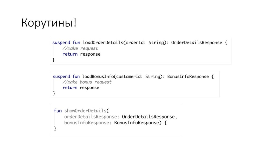Viewport: 275px width, 154px height.
Task: Select the "//make bonus request" comment
Action: 87,82
